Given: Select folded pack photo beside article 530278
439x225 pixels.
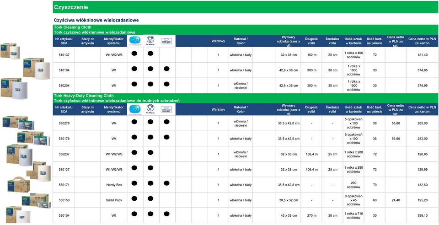Looking at the screenshot, I should point(18,123).
